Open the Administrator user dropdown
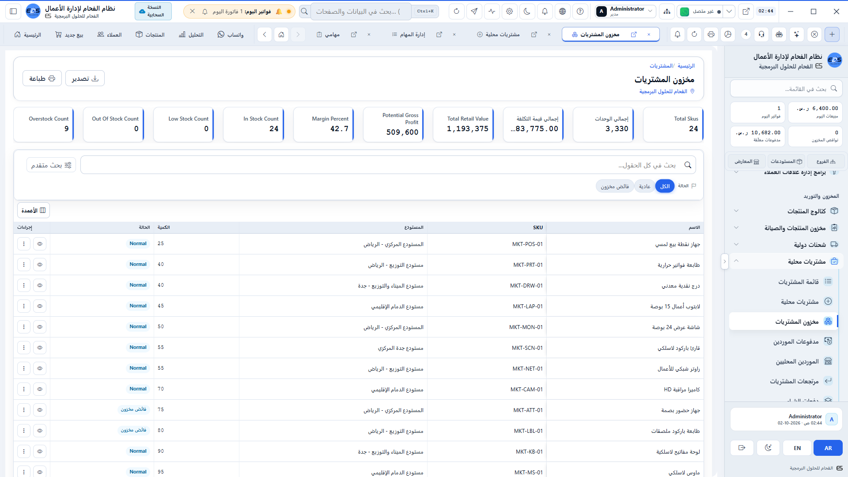848x477 pixels. click(625, 11)
